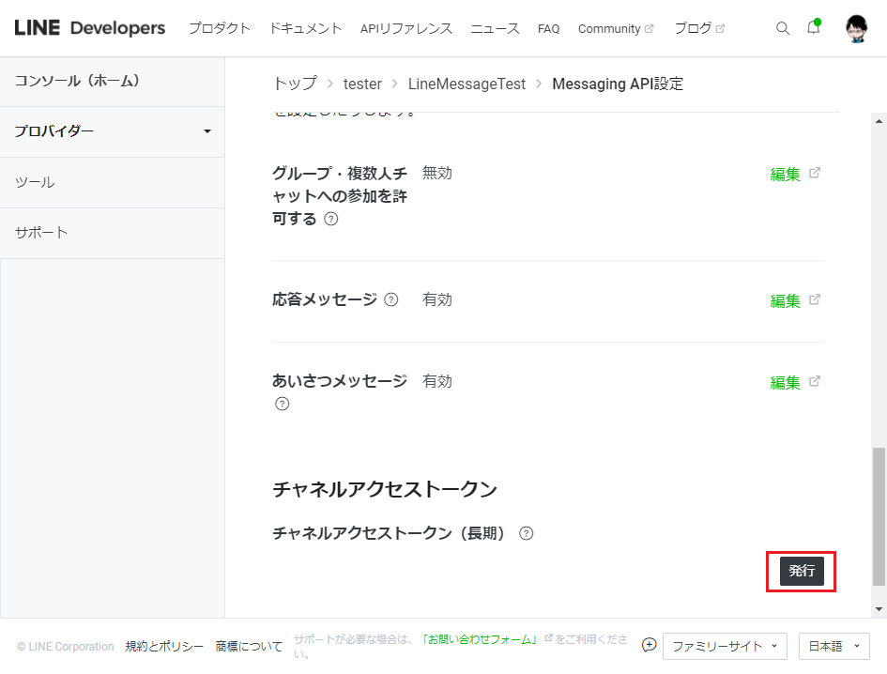
Task: Go to トップ breadcrumb
Action: click(x=295, y=84)
